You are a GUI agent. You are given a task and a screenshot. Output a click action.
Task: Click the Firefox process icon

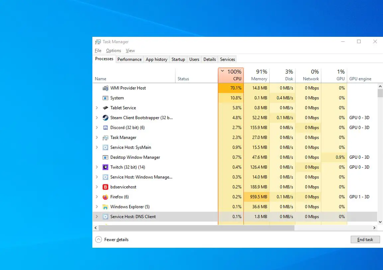pyautogui.click(x=105, y=197)
